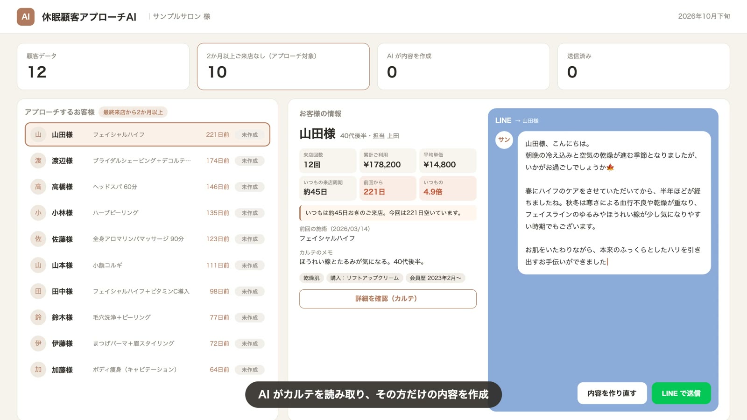Select the 2か月以上ご来店なし card

click(283, 66)
